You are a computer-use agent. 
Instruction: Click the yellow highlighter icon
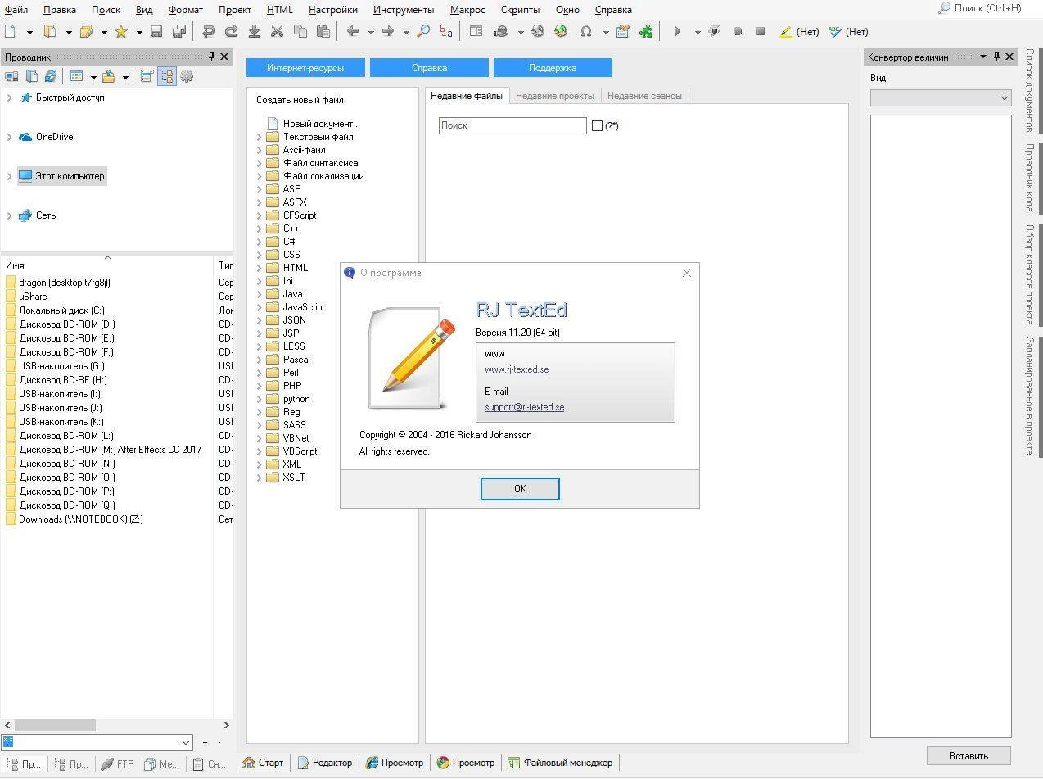786,32
